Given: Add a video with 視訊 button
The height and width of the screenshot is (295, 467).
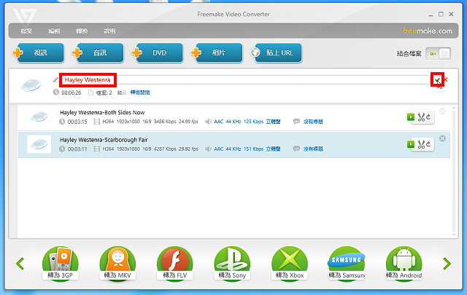Looking at the screenshot, I should [x=39, y=53].
